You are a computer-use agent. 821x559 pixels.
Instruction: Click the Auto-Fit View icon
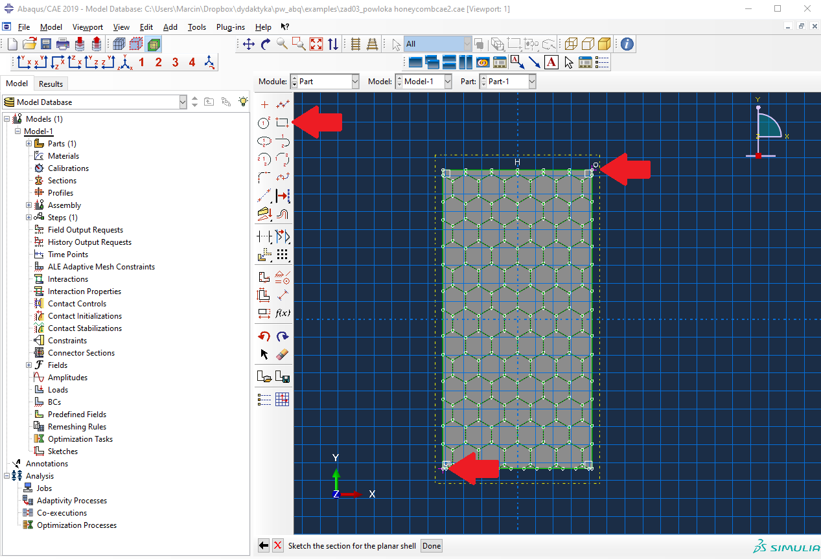click(316, 44)
